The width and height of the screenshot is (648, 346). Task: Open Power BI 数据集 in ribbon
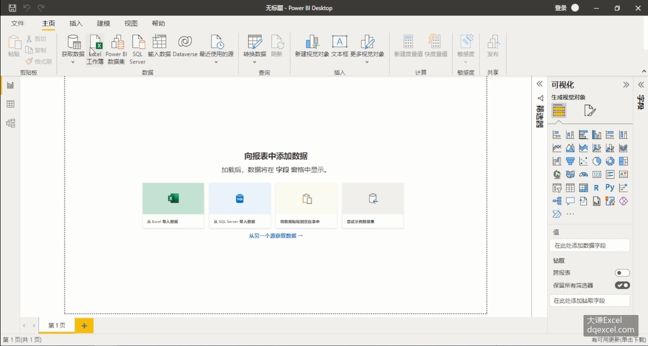coord(116,49)
